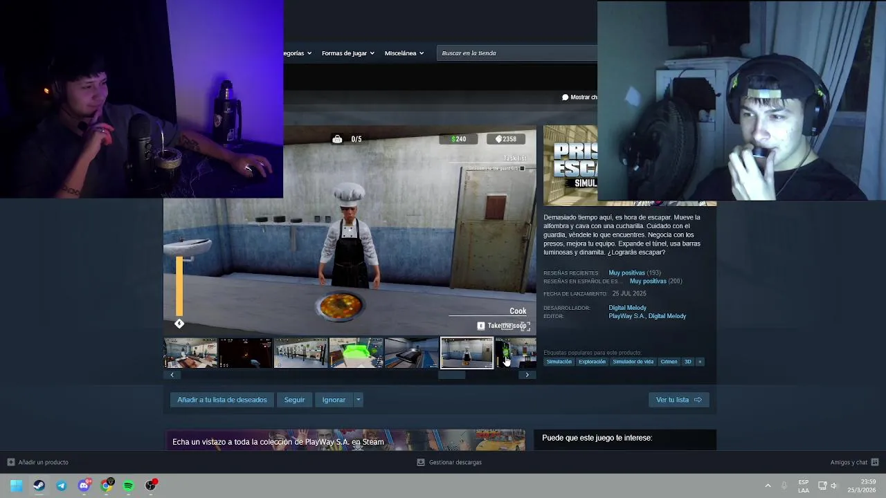Click the plus button for more tags
Screen dimensions: 886x498
click(700, 362)
